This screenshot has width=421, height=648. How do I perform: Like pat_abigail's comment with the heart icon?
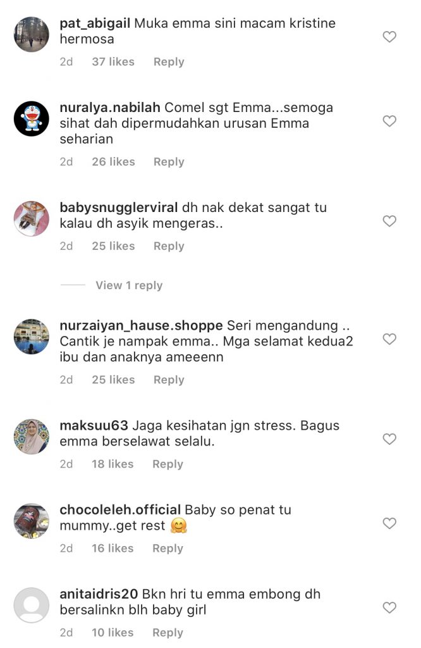point(389,37)
